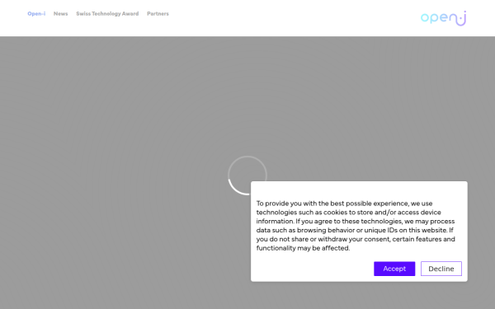Visit the Partners page

(158, 13)
